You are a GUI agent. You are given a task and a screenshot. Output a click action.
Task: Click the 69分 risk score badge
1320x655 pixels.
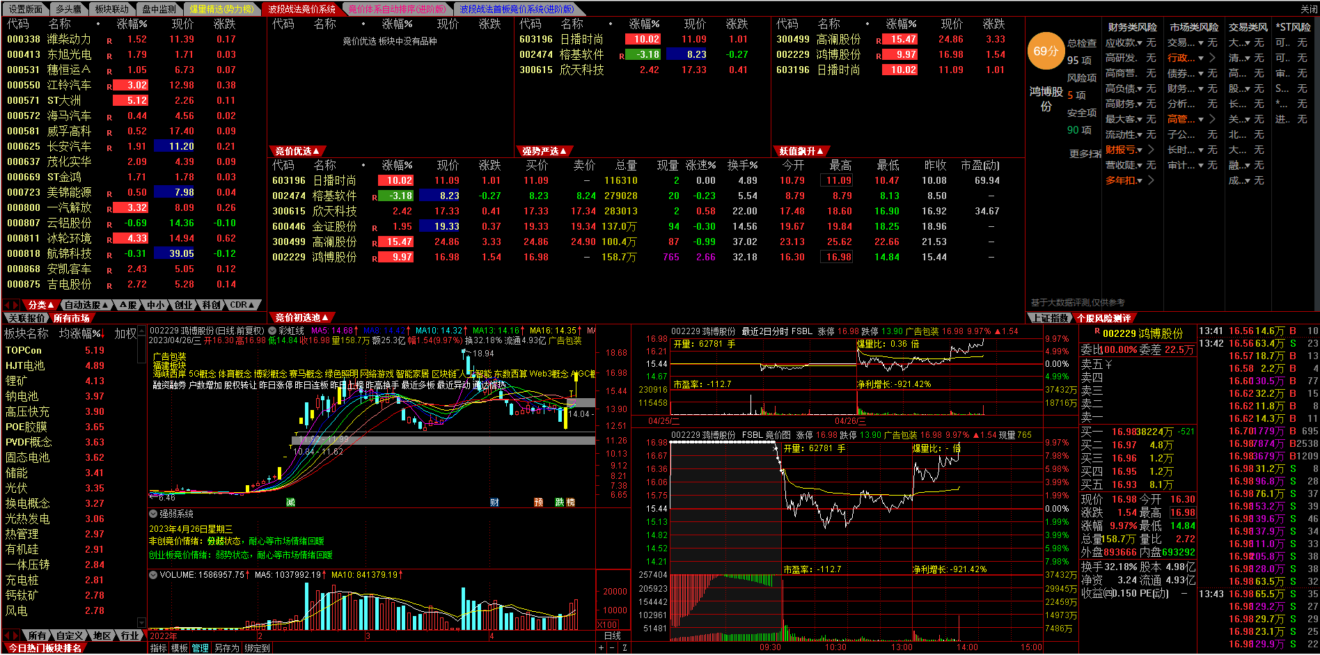pyautogui.click(x=1046, y=51)
